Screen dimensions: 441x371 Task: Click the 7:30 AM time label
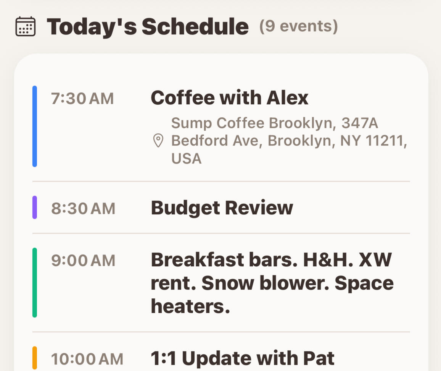[x=82, y=99]
